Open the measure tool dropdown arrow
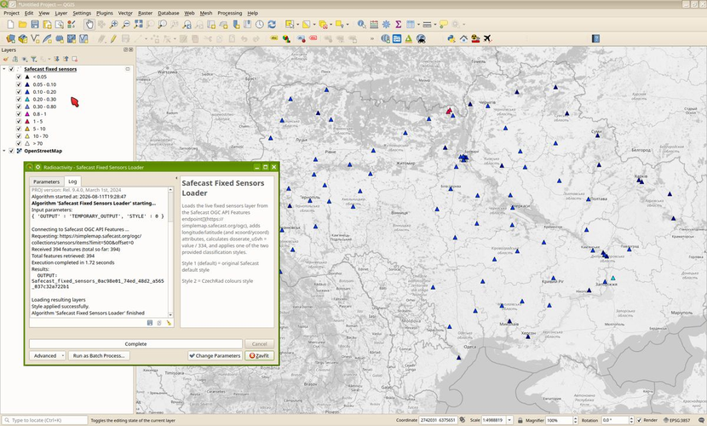 tap(435, 25)
